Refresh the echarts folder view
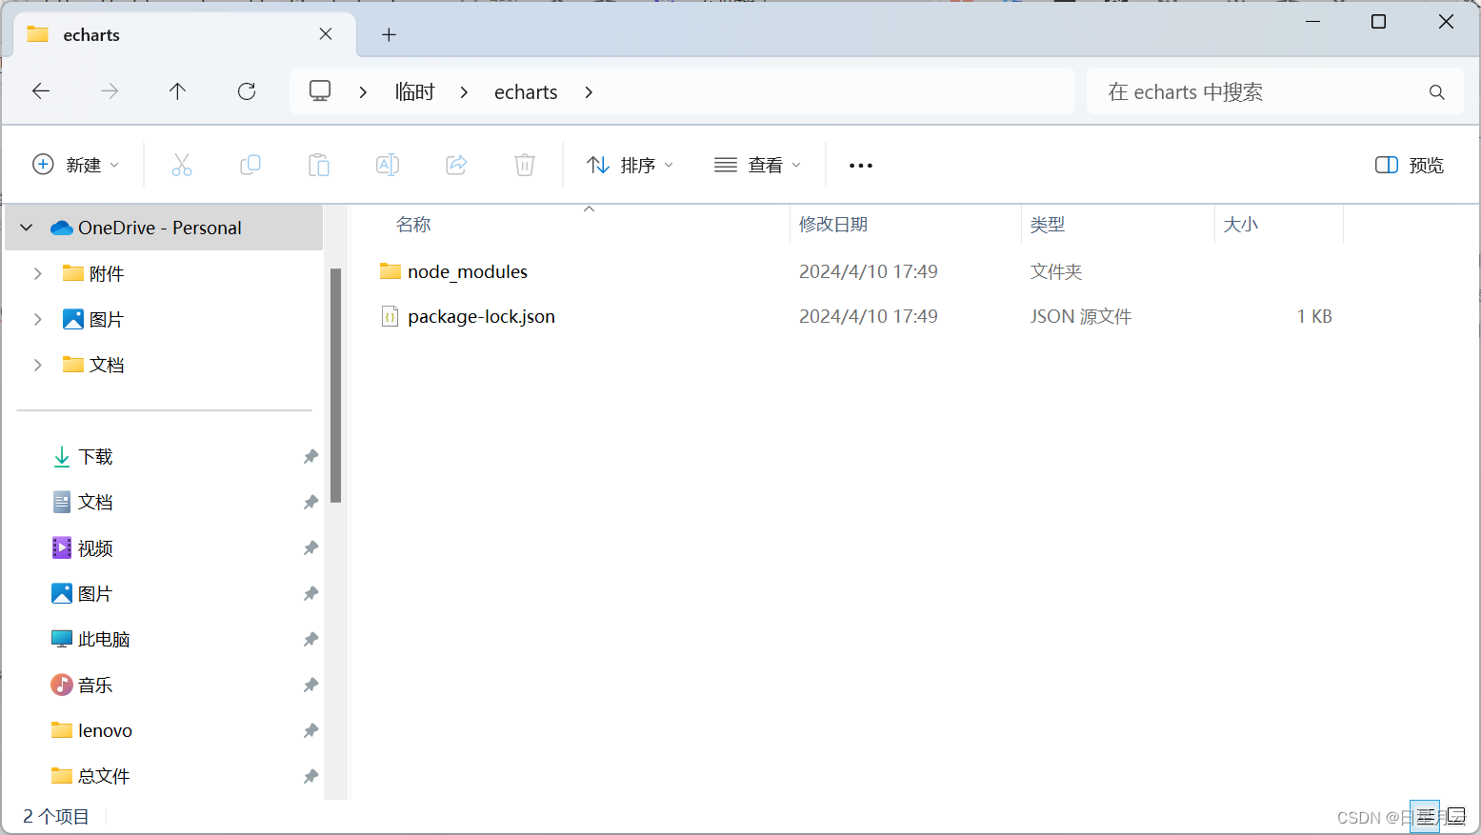The height and width of the screenshot is (835, 1481). [247, 91]
